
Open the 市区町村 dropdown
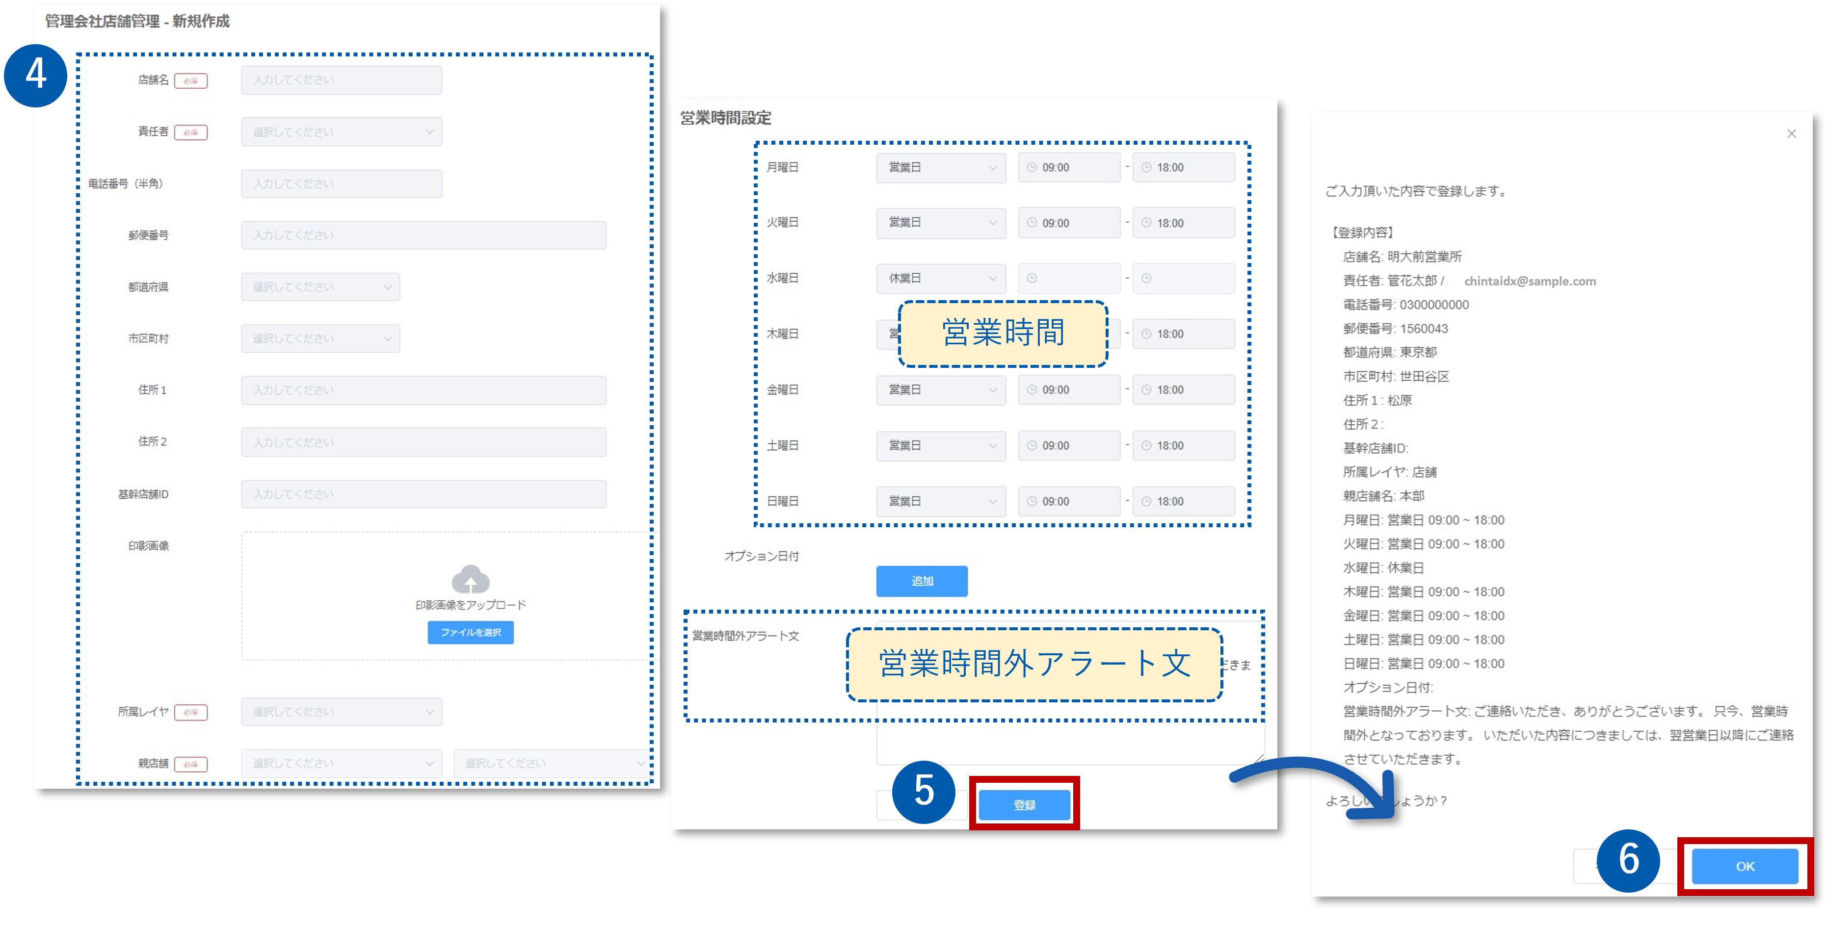click(x=320, y=339)
